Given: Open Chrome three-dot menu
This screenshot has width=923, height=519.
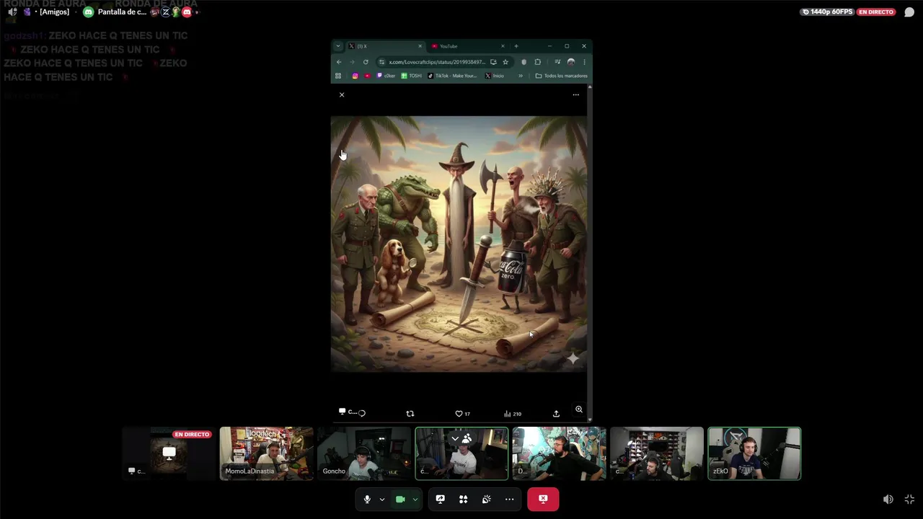Looking at the screenshot, I should 584,62.
